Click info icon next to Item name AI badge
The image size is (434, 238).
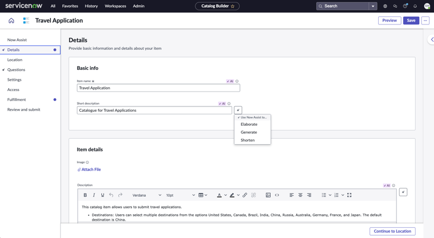coord(237,81)
